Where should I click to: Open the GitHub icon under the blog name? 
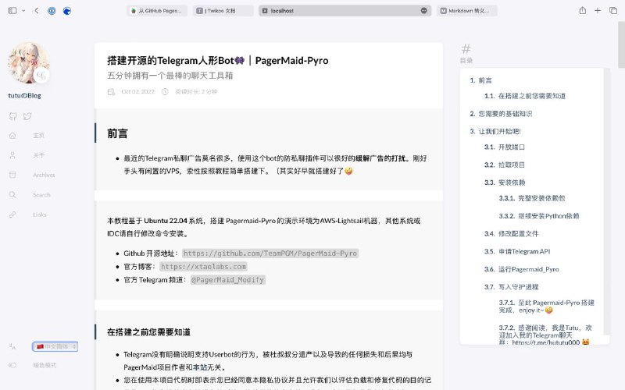coord(12,116)
